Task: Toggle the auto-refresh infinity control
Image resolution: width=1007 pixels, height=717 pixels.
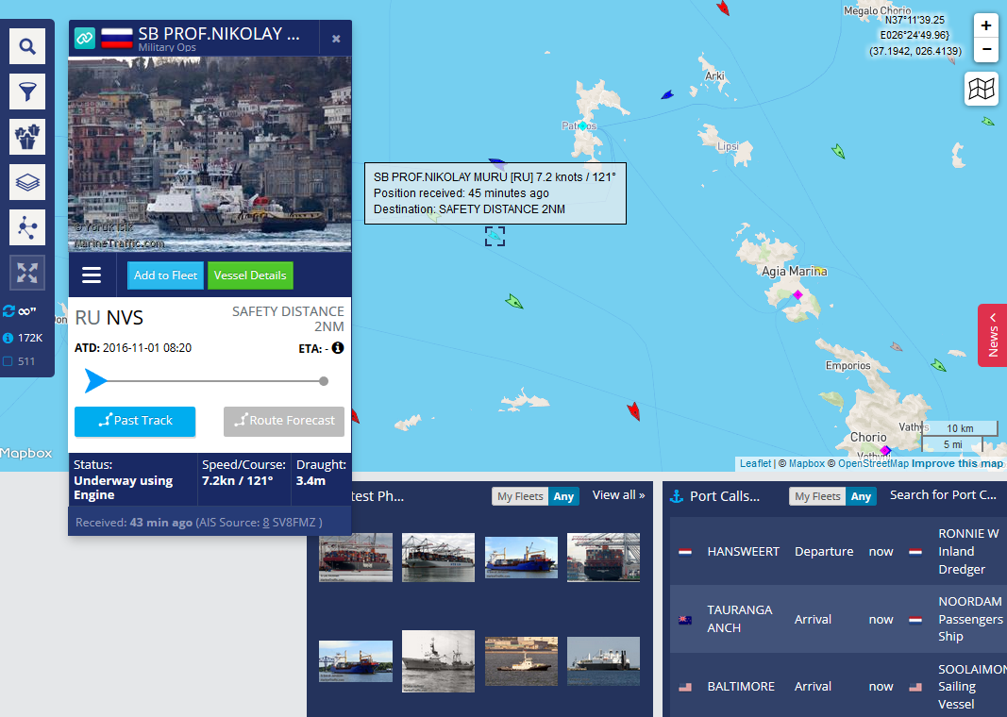Action: coord(18,310)
